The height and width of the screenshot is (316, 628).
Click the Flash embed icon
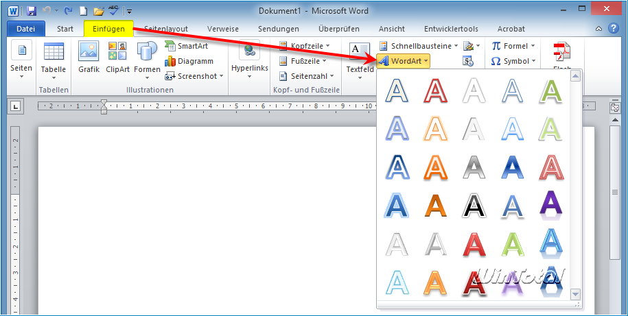562,52
